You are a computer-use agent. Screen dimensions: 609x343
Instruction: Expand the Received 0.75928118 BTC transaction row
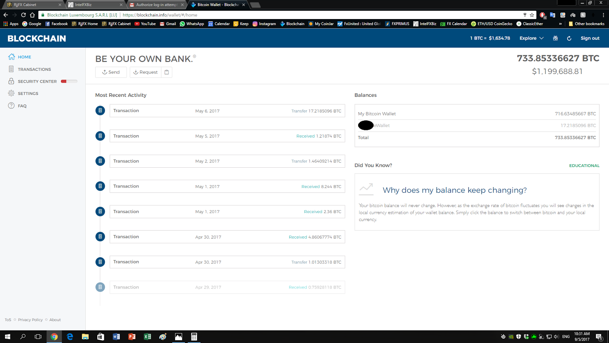(227, 287)
